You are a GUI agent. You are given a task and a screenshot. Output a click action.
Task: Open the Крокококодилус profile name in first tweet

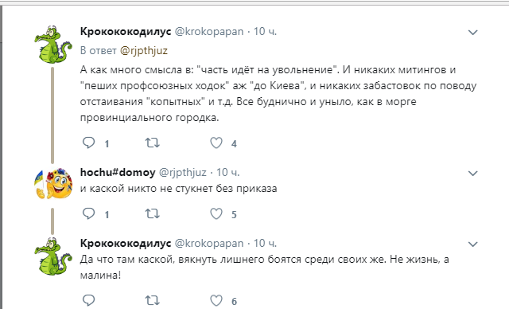coord(126,32)
